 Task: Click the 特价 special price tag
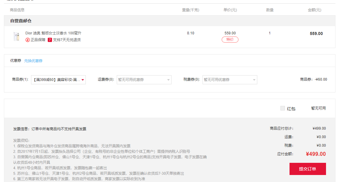(230, 40)
